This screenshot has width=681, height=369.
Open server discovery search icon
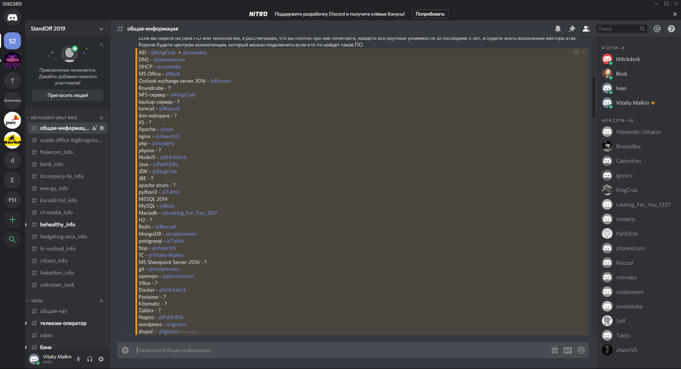tap(12, 239)
